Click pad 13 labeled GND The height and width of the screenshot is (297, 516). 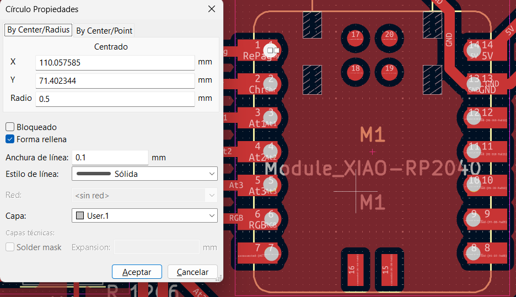coord(485,84)
